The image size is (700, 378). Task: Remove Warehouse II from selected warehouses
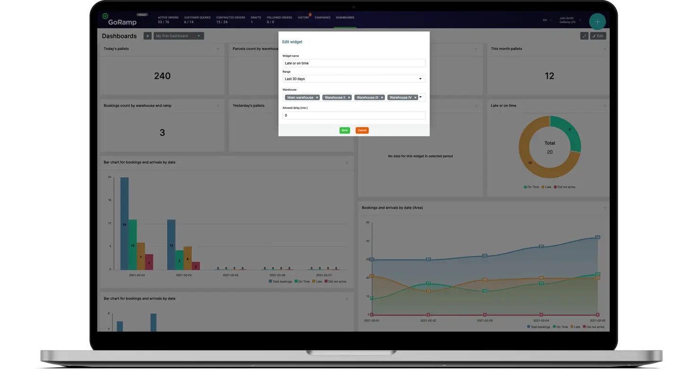pos(349,97)
